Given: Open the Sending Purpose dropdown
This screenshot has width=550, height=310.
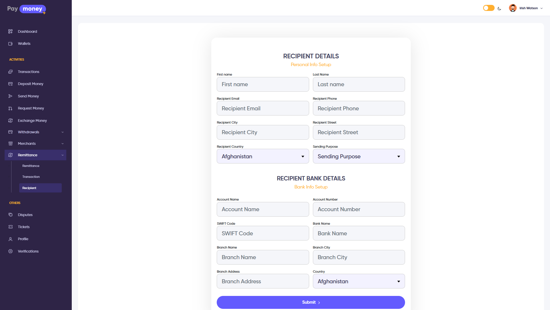Looking at the screenshot, I should click(359, 156).
